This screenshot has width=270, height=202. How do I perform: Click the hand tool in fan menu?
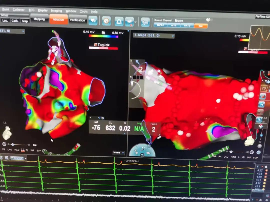tap(136, 152)
